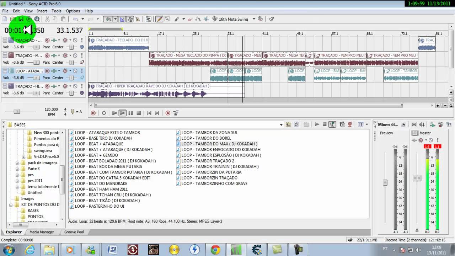Screen dimensions: 455x256
Task: Open the Groove tool icon before 16th Note Swing
Action: pyautogui.click(x=215, y=19)
